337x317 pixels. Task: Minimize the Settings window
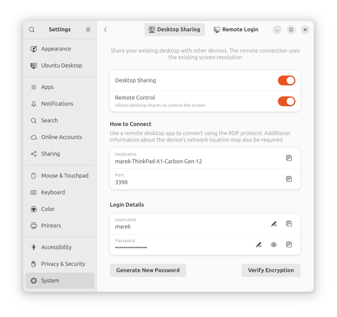point(277,30)
